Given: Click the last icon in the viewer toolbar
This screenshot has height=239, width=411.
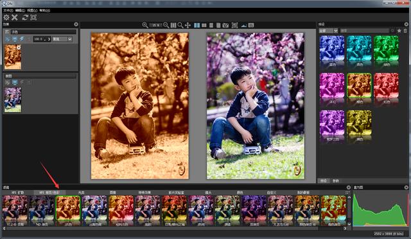Looking at the screenshot, I should (x=251, y=25).
